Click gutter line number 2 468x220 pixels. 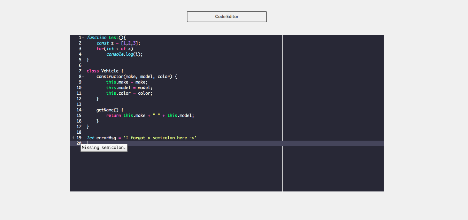click(80, 43)
